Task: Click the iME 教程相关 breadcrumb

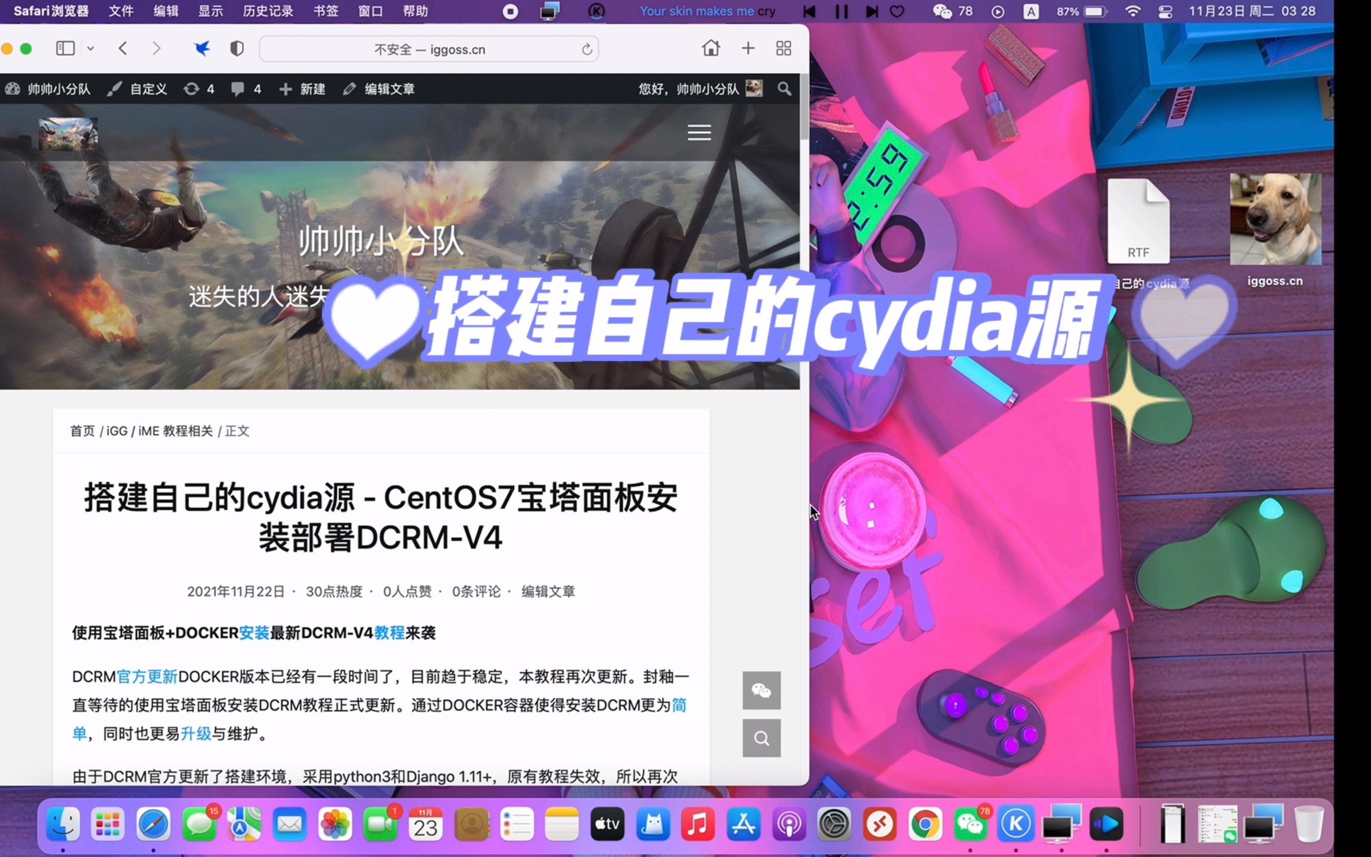Action: pos(176,431)
